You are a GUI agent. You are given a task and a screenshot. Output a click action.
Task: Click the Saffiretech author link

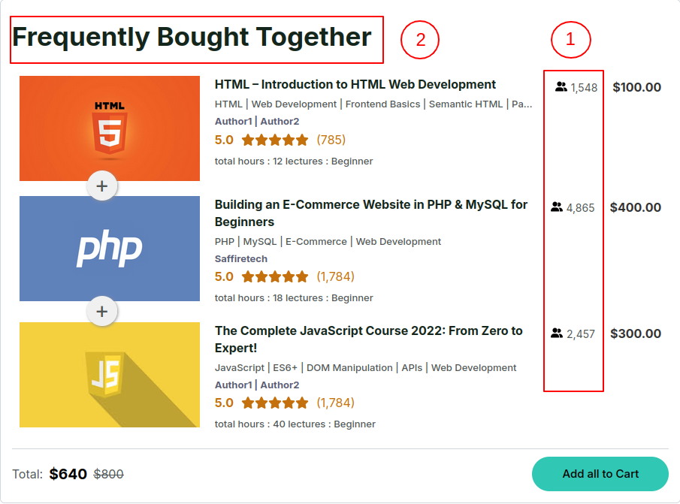point(241,258)
